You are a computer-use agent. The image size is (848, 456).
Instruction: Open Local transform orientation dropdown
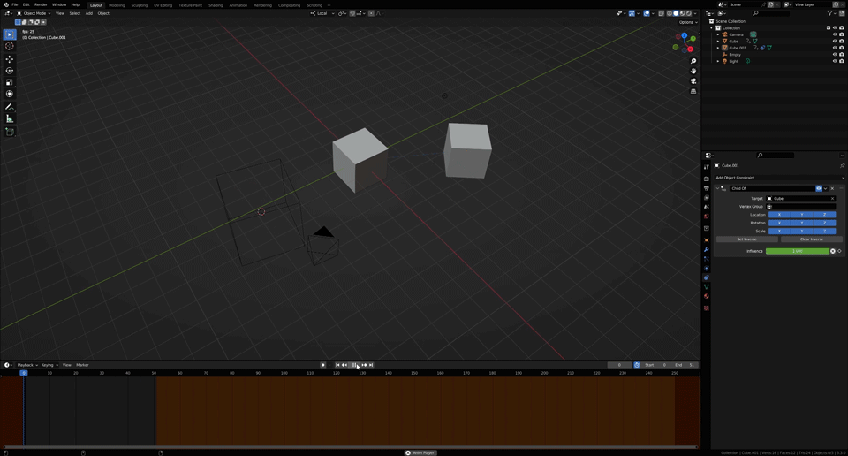point(322,13)
